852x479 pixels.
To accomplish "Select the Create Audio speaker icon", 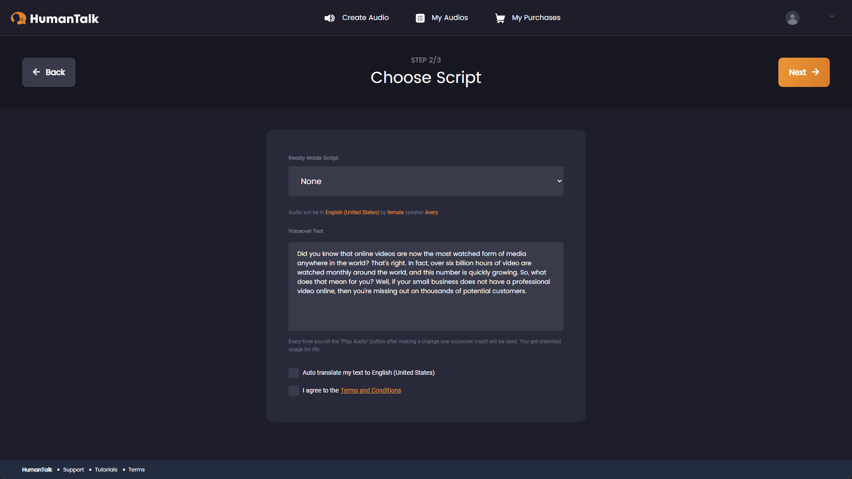I will [329, 18].
